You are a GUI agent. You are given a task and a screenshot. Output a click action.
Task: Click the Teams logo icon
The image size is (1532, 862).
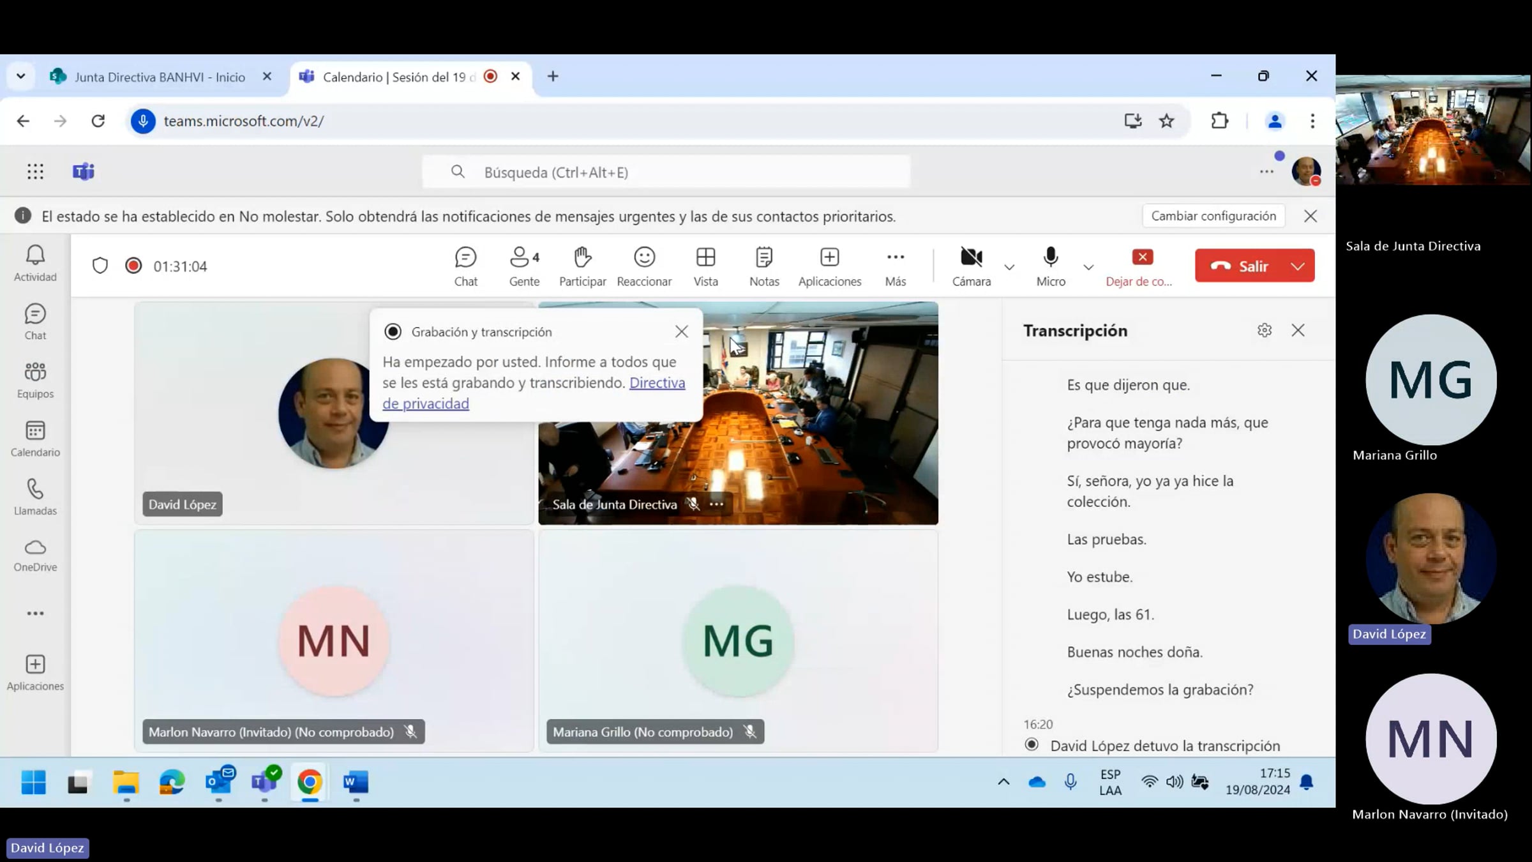tap(84, 171)
